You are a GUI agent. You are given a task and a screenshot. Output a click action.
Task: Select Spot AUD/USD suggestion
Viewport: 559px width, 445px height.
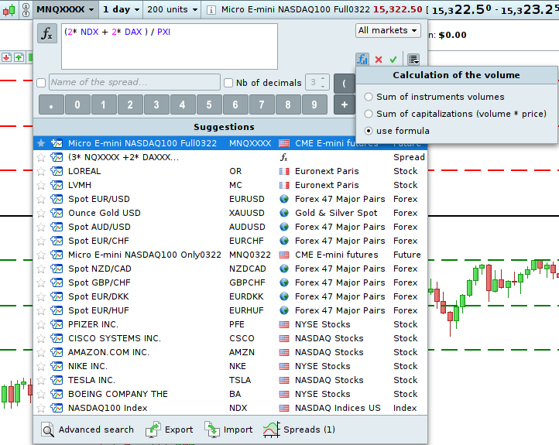230,227
